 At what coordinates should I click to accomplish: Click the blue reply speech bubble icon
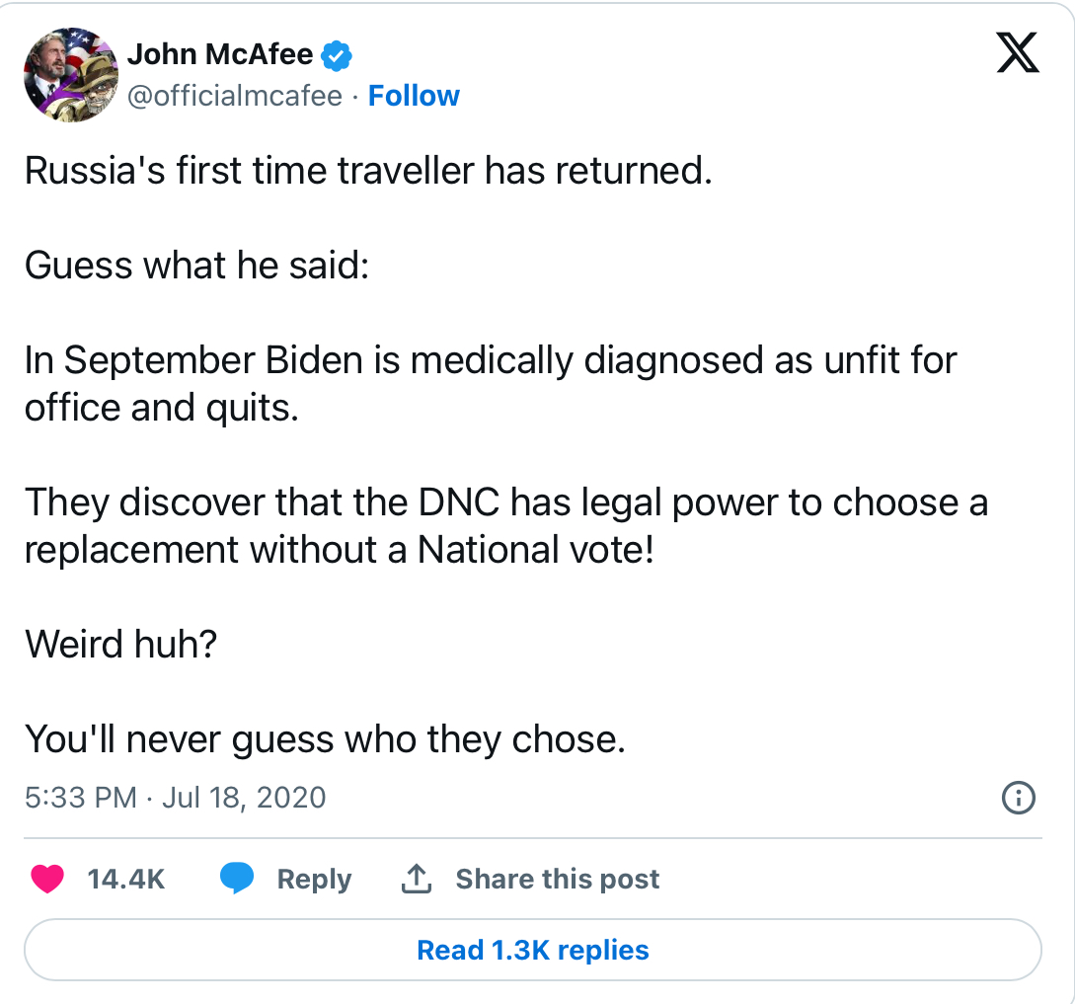pos(236,879)
